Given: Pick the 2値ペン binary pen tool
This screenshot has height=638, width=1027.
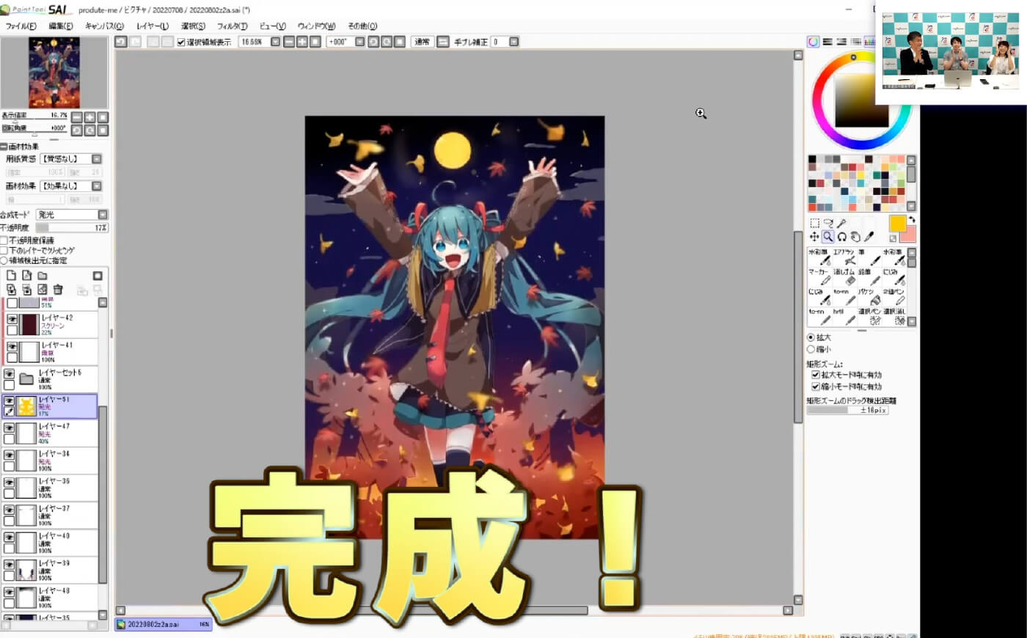Looking at the screenshot, I should [x=894, y=296].
